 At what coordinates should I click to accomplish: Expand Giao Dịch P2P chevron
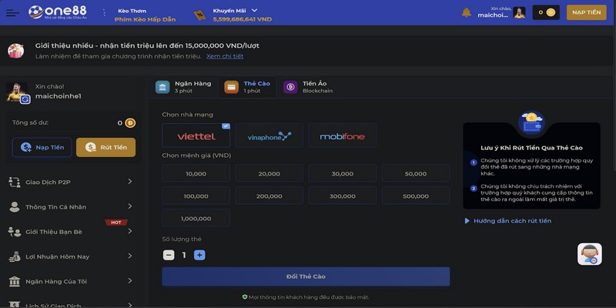(130, 182)
